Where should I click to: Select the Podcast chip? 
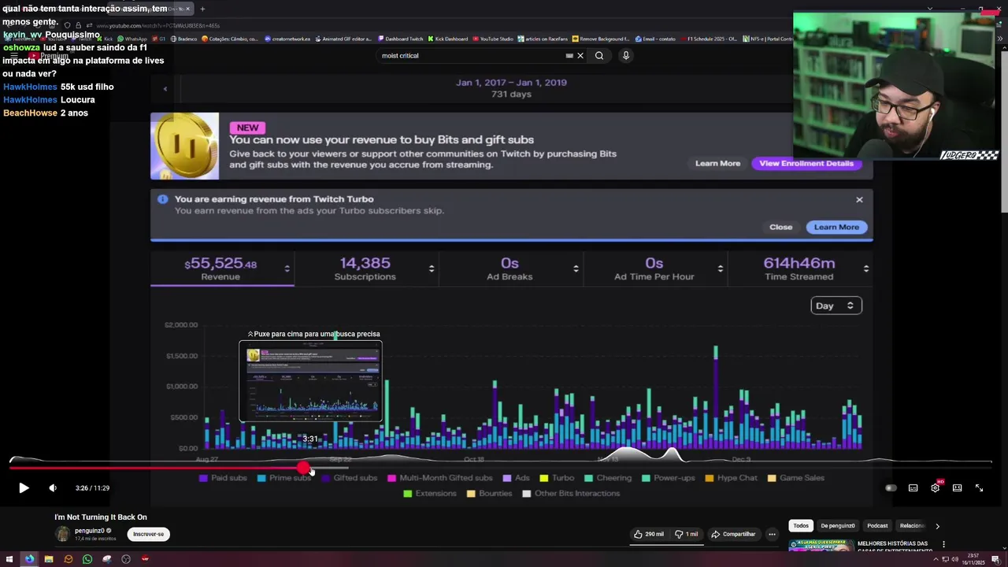877,526
